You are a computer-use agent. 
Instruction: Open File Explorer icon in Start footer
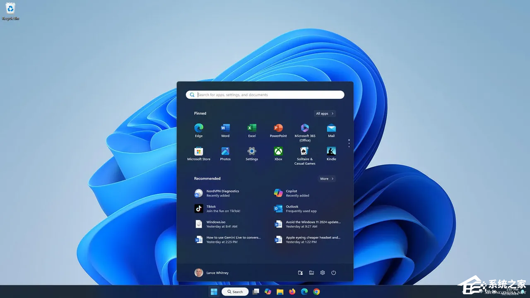[311, 273]
